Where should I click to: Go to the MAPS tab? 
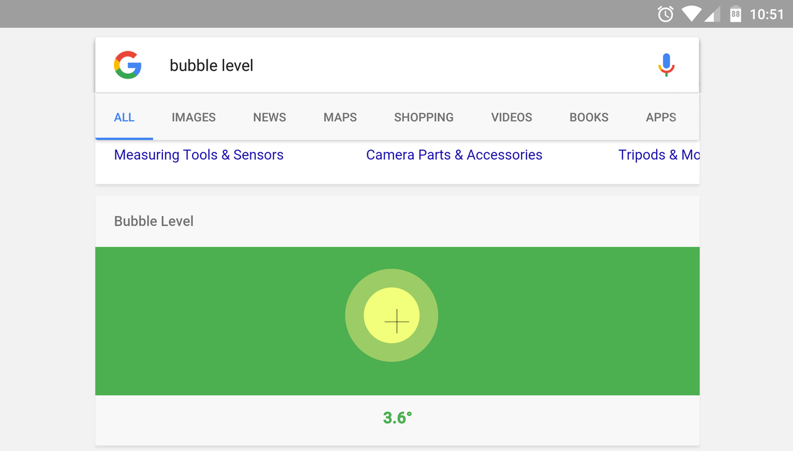[x=340, y=118]
